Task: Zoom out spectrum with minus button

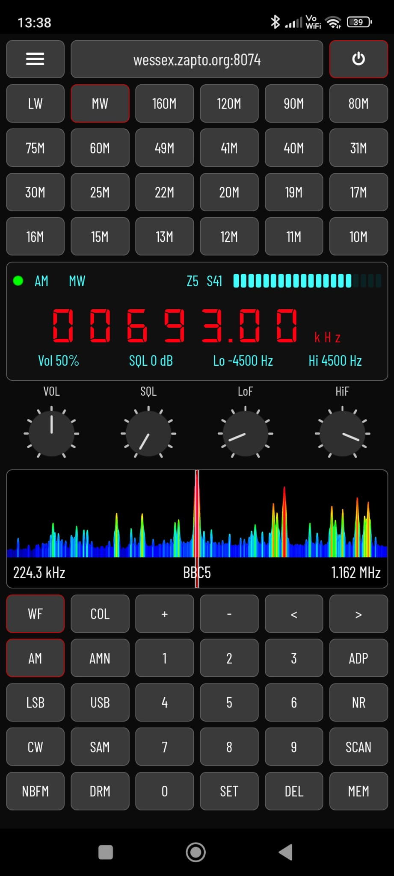Action: click(229, 614)
